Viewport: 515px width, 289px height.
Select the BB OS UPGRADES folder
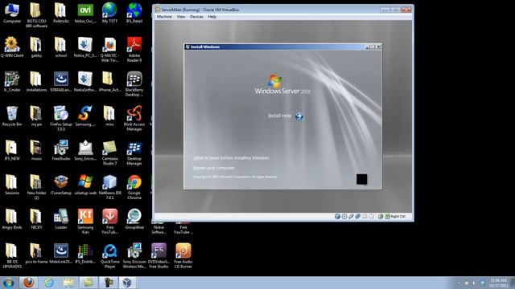tap(12, 256)
